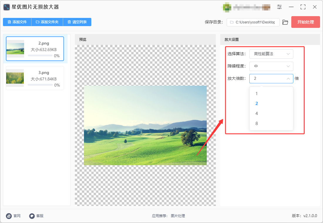This screenshot has width=323, height=223.
Task: Select the 3.png file thumbnail
Action: coord(15,78)
